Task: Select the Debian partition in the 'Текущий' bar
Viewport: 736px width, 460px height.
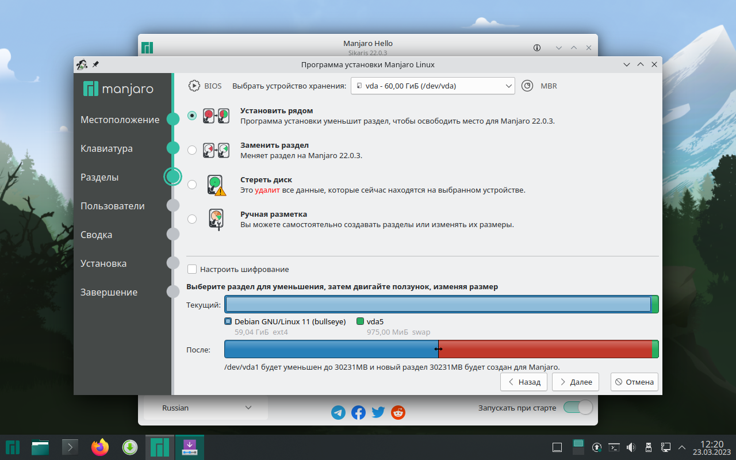Action: point(438,304)
